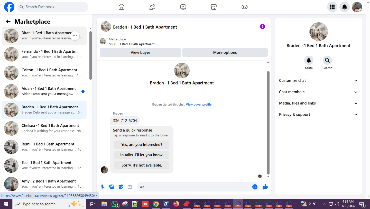
Task: Expand Customize chat section
Action: (318, 81)
